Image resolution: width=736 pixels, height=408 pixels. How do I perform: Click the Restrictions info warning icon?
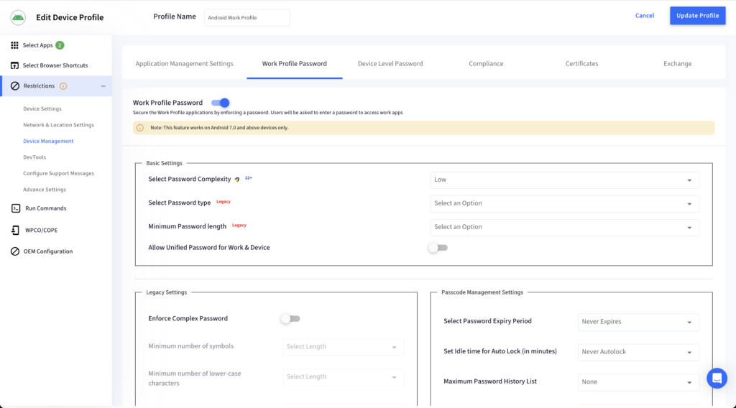(63, 86)
